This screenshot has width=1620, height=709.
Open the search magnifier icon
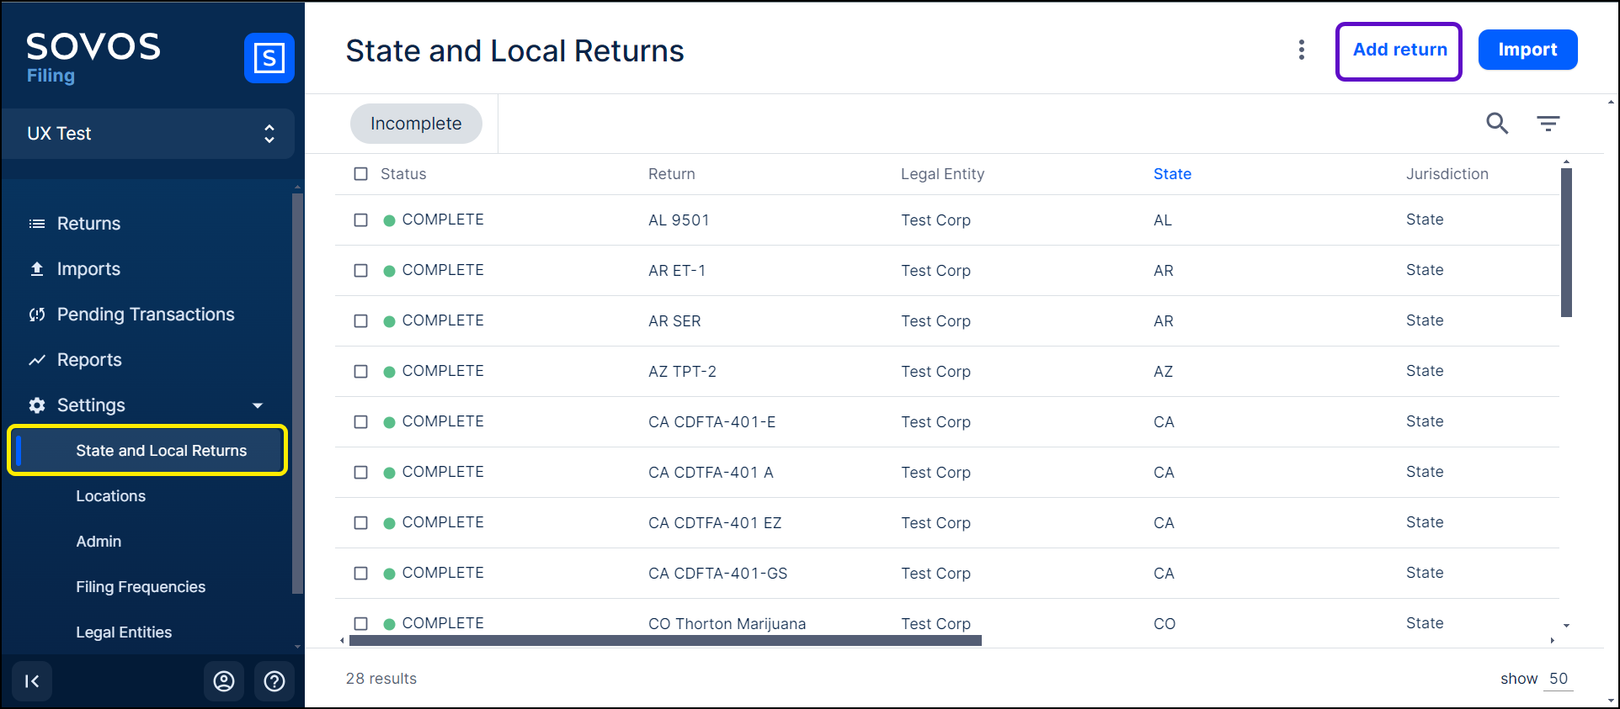coord(1496,123)
